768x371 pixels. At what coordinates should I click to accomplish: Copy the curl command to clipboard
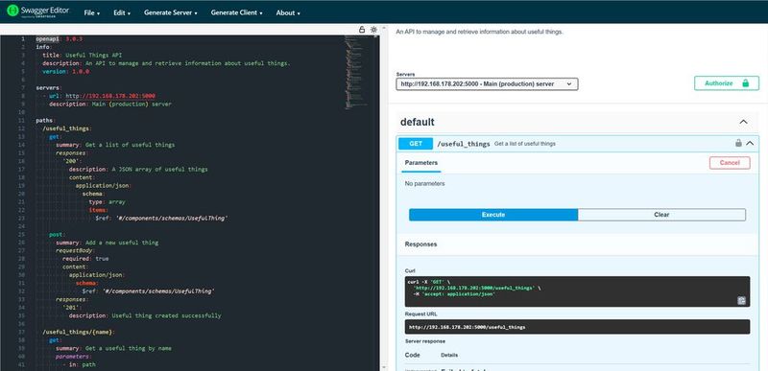(x=741, y=301)
